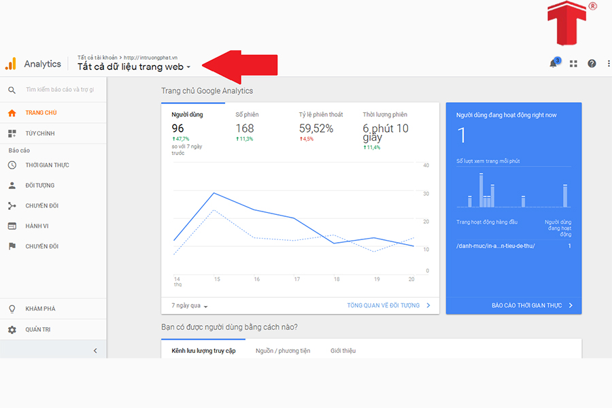This screenshot has height=408, width=612.
Task: Collapse the sidebar with the left chevron
Action: pyautogui.click(x=95, y=351)
